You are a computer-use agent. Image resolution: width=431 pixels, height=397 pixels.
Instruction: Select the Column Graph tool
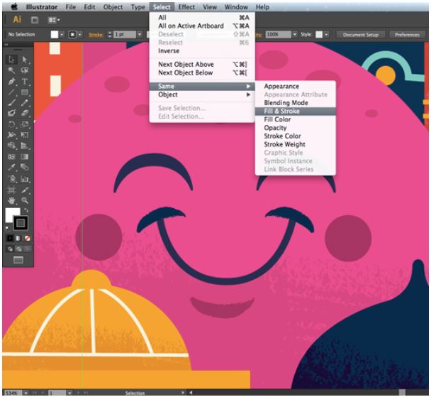pos(25,179)
